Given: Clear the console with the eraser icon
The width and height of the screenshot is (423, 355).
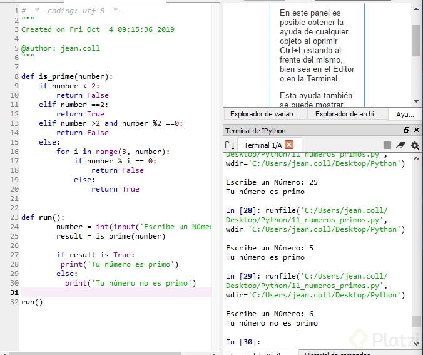Looking at the screenshot, I should [401, 145].
